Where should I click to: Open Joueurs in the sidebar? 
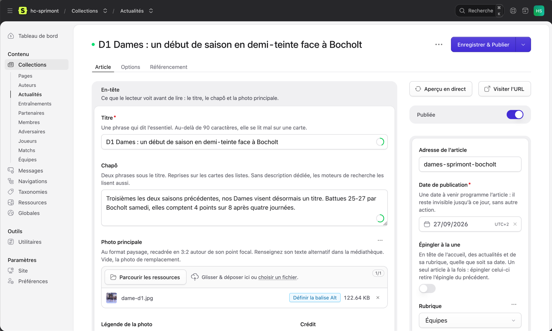click(27, 141)
